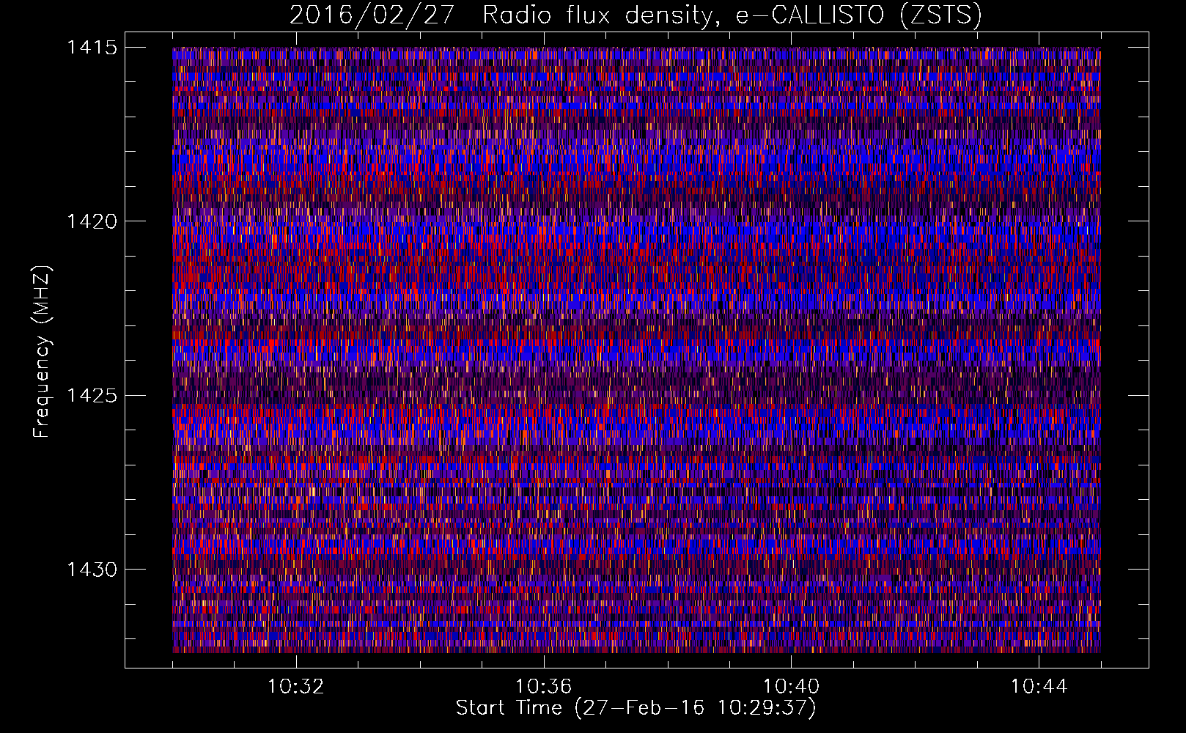
Task: Click the 10:36 time axis label
Action: coord(544,687)
